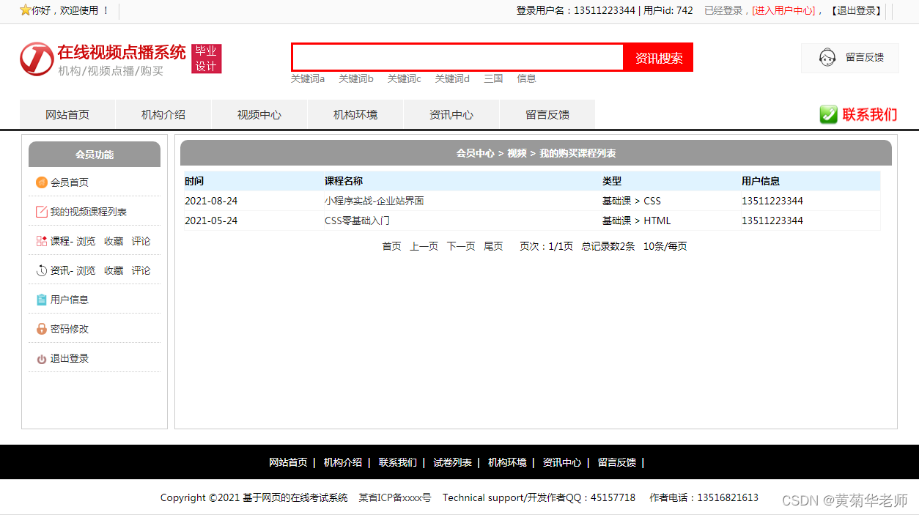Go to 下一页 in the pagination
The width and height of the screenshot is (919, 515).
(x=461, y=246)
